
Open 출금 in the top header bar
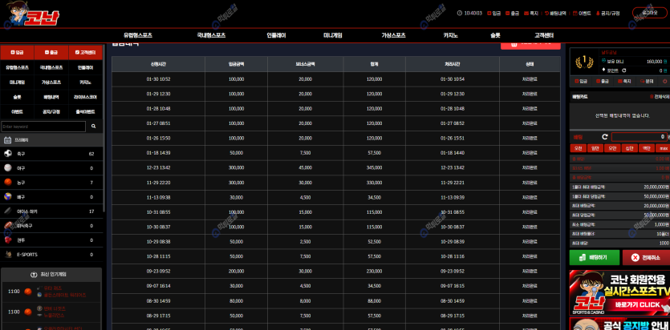[x=512, y=14]
